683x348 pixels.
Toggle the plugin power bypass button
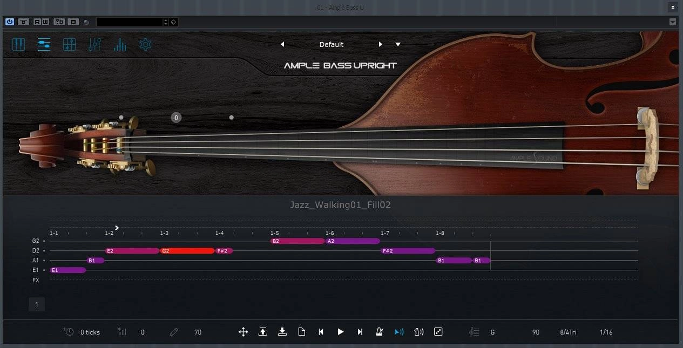(10, 22)
